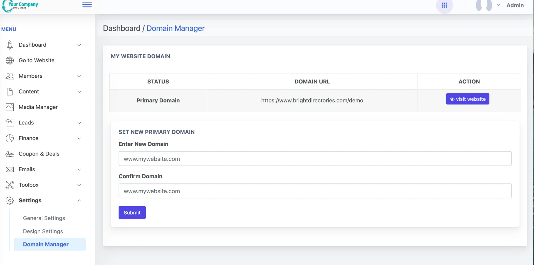Screen dimensions: 534x265
Task: Focus the Confirm Domain input field
Action: pyautogui.click(x=315, y=191)
